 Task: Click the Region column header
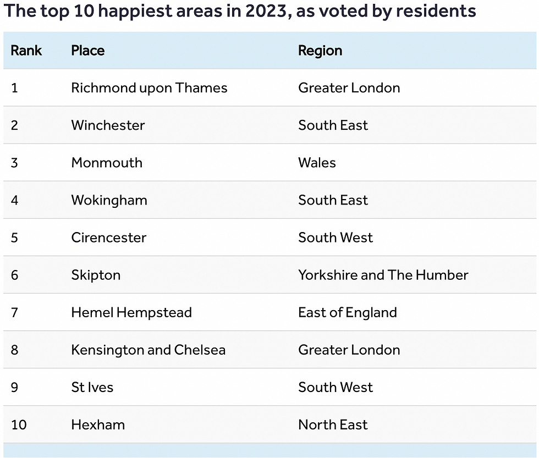pyautogui.click(x=320, y=51)
